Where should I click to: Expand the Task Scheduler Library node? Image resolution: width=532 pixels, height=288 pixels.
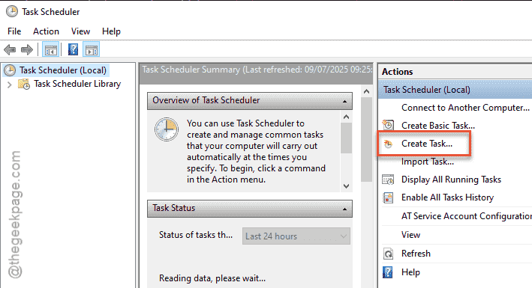click(10, 85)
